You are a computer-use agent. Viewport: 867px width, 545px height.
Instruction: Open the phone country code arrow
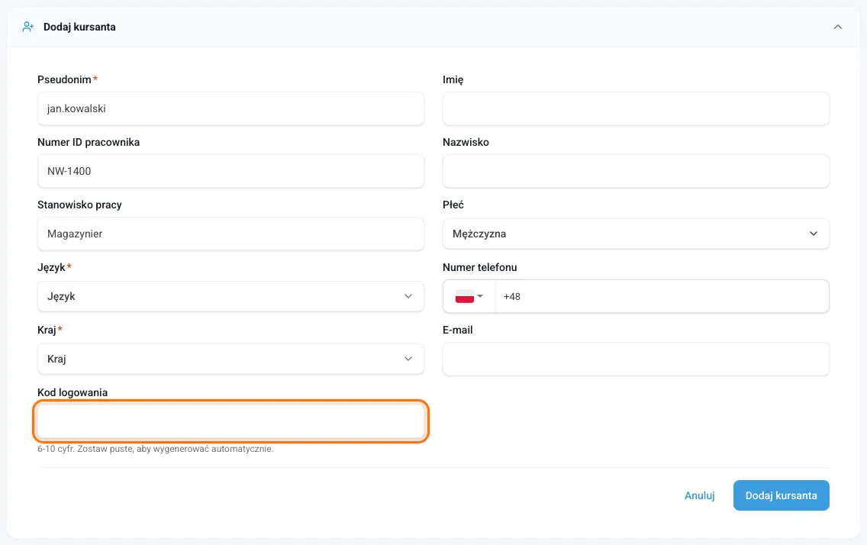(x=480, y=296)
